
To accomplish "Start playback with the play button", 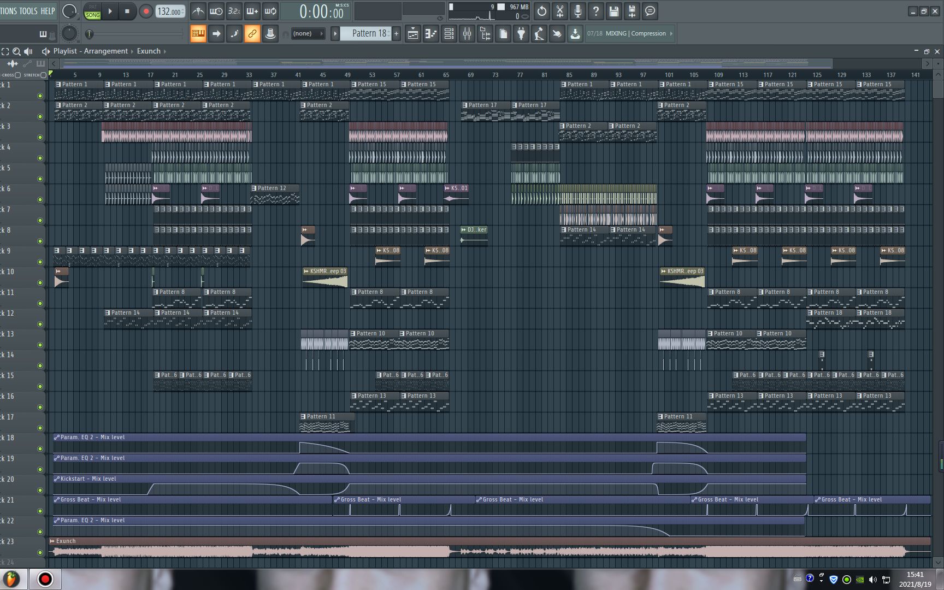I will click(x=110, y=11).
